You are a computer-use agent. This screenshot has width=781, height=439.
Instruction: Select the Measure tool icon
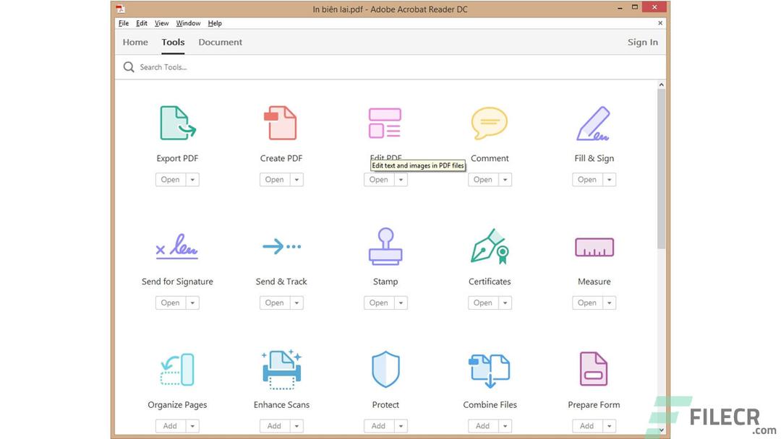pyautogui.click(x=594, y=245)
